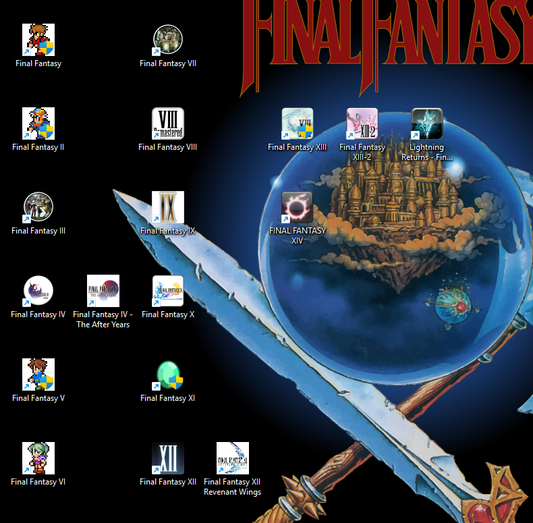533x523 pixels.
Task: Click the 'Final Fantasy IV' label text
Action: tap(38, 314)
